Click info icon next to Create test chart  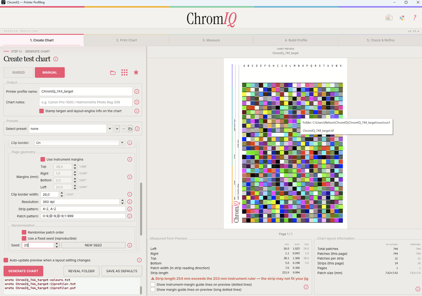(x=56, y=59)
